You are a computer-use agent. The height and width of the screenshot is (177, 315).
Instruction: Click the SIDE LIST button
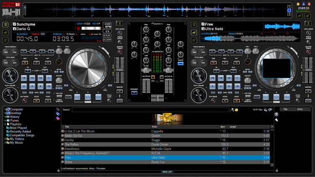167,172
